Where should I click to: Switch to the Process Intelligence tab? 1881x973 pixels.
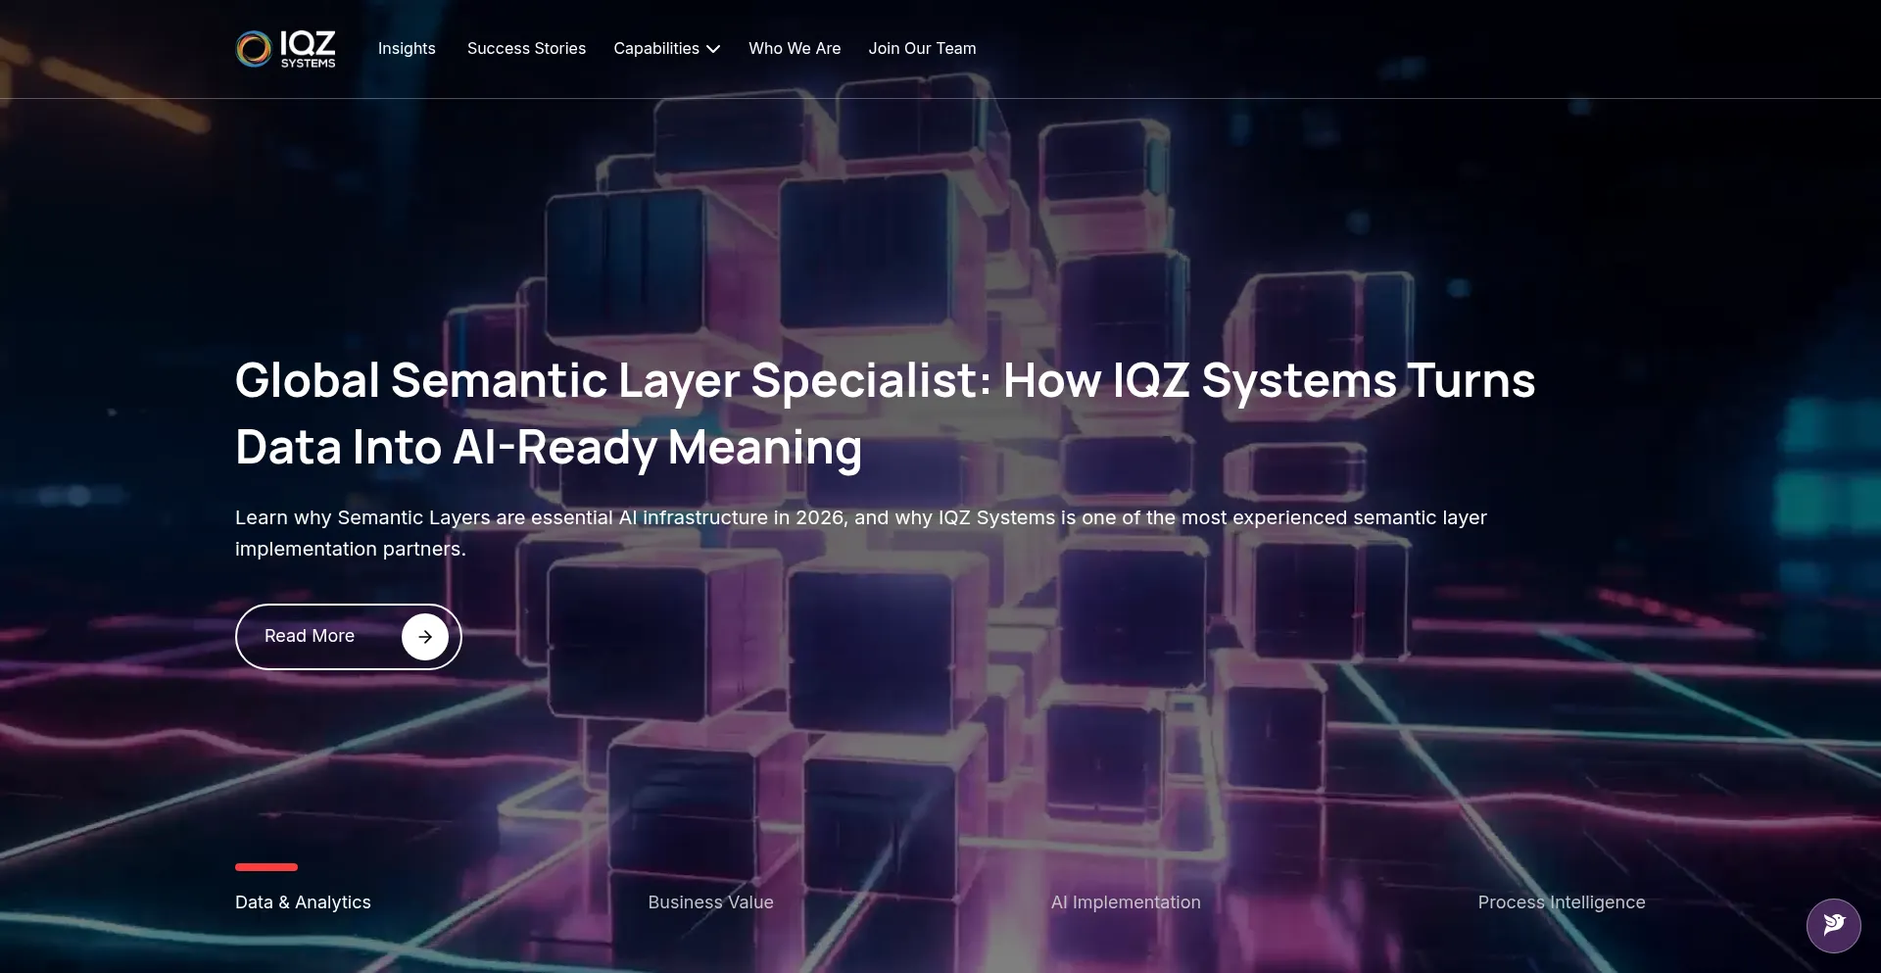click(1562, 902)
